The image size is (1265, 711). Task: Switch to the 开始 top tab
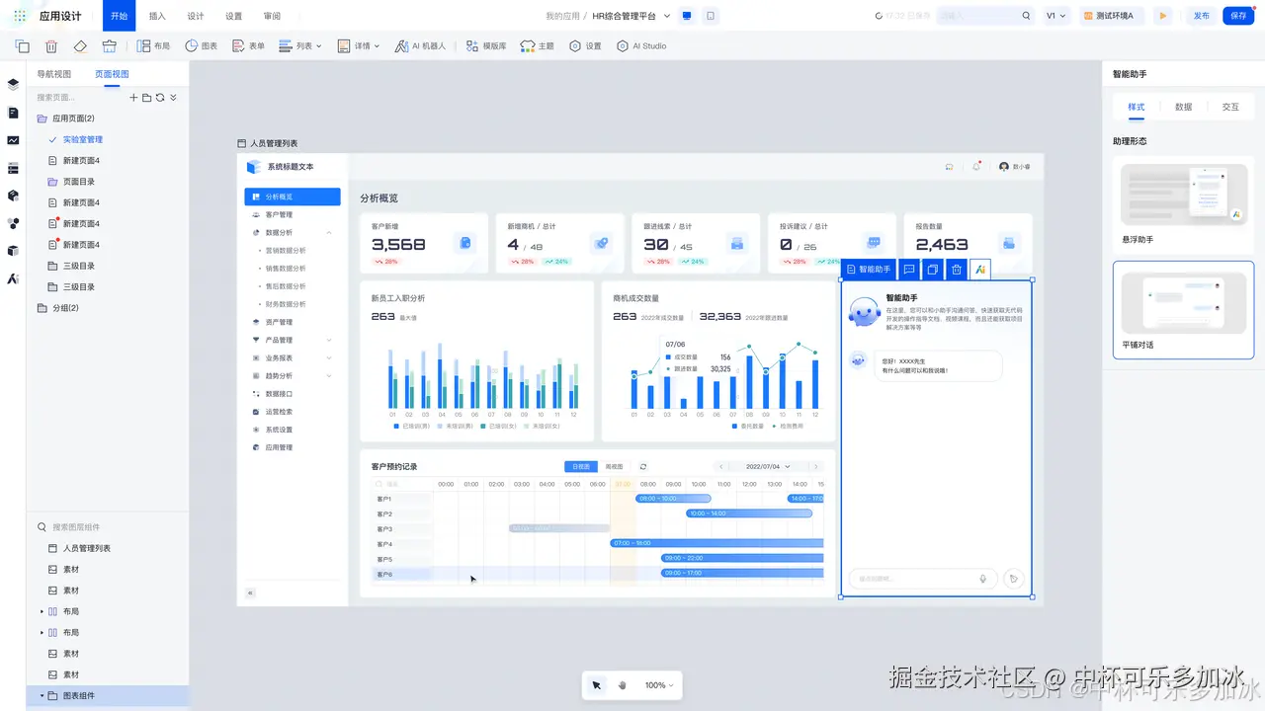coord(120,16)
